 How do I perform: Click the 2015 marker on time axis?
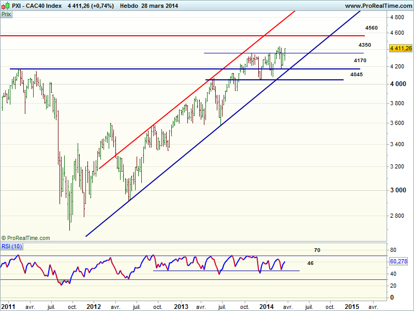(x=351, y=306)
